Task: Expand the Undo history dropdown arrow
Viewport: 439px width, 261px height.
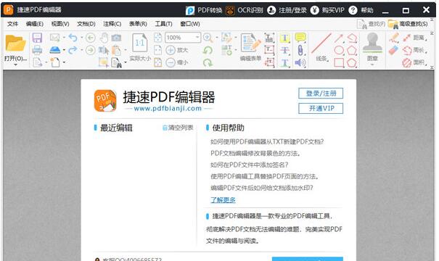Action: tap(82, 38)
